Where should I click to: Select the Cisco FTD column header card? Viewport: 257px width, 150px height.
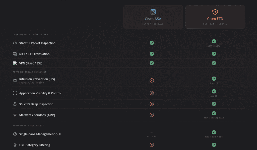pyautogui.click(x=215, y=17)
